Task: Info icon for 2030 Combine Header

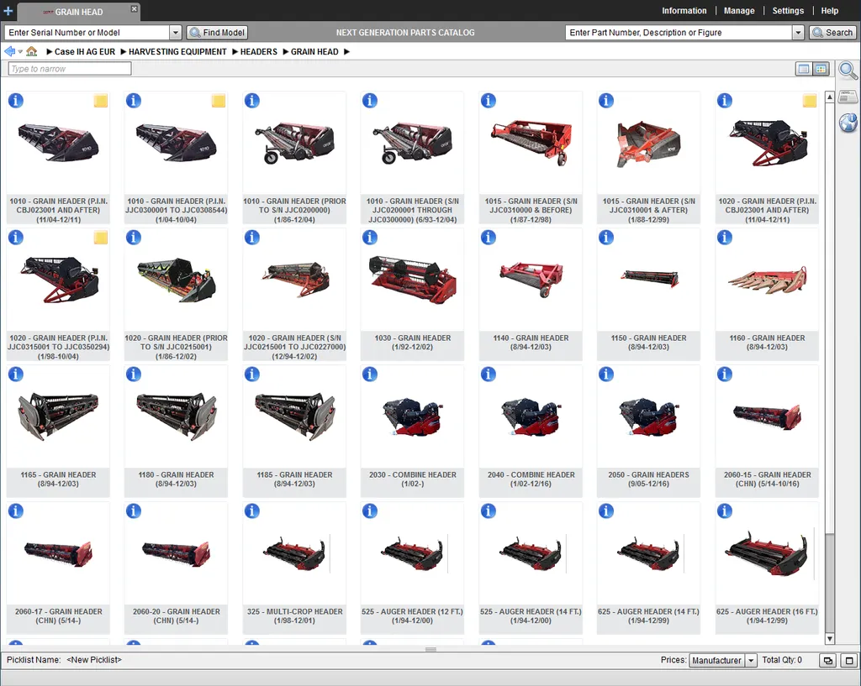Action: (x=370, y=374)
